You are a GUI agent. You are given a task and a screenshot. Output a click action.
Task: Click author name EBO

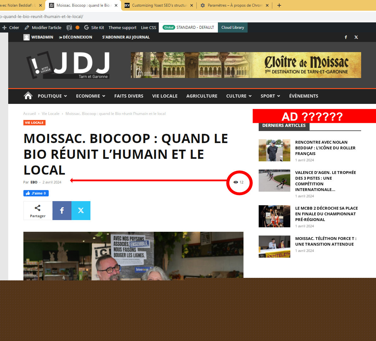tap(34, 182)
